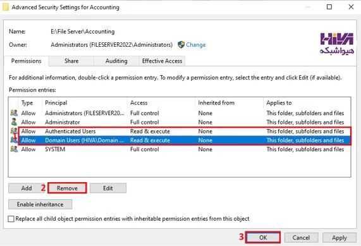Click the Add button
Image resolution: width=361 pixels, height=246 pixels.
coord(27,188)
